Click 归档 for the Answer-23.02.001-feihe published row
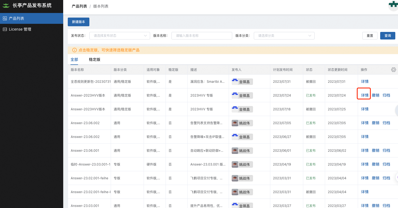Screen dimensions: 398x208 pyautogui.click(x=386, y=178)
